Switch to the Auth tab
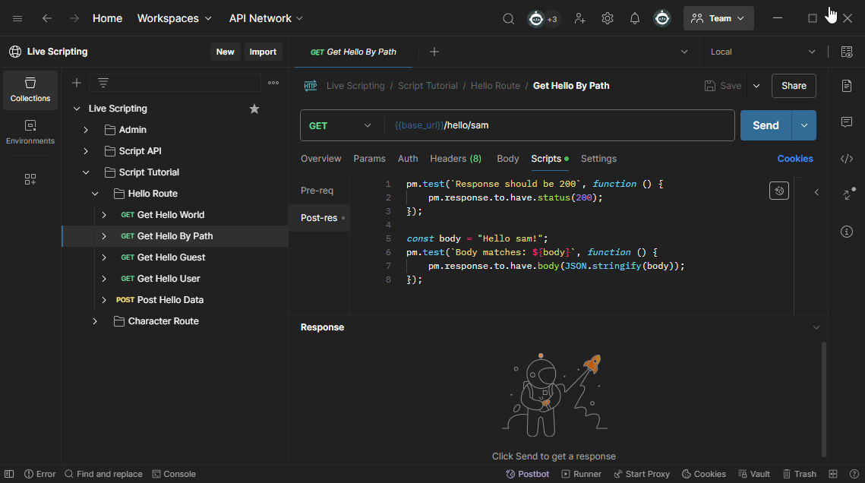This screenshot has height=483, width=865. coord(408,159)
